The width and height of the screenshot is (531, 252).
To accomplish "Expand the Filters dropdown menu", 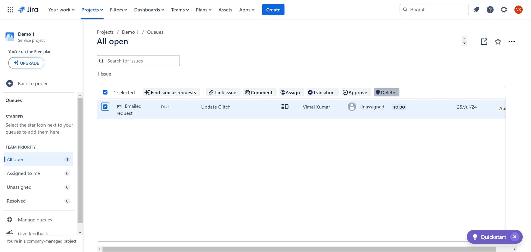I will coord(118,10).
